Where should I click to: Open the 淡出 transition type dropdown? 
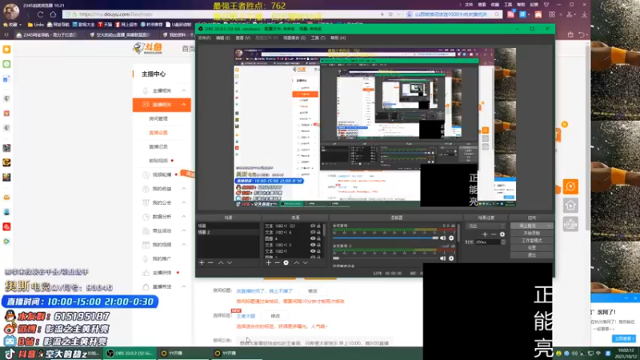click(x=486, y=226)
